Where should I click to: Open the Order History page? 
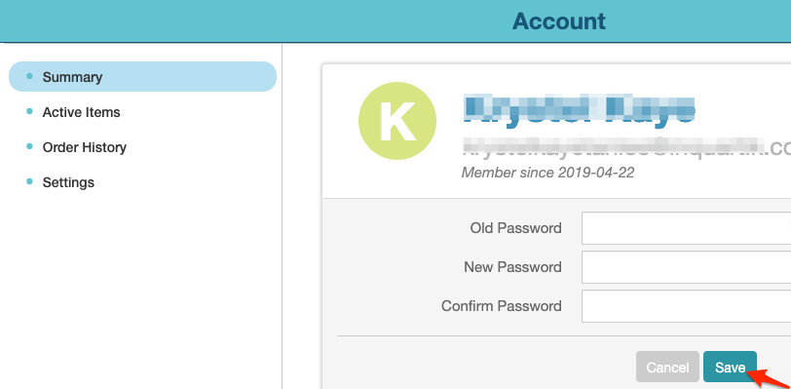coord(84,147)
